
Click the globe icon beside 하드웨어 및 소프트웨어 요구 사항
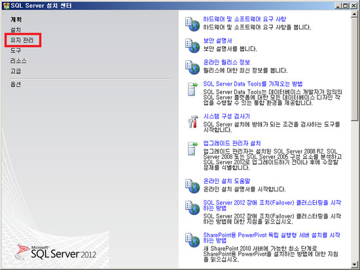[x=192, y=24]
